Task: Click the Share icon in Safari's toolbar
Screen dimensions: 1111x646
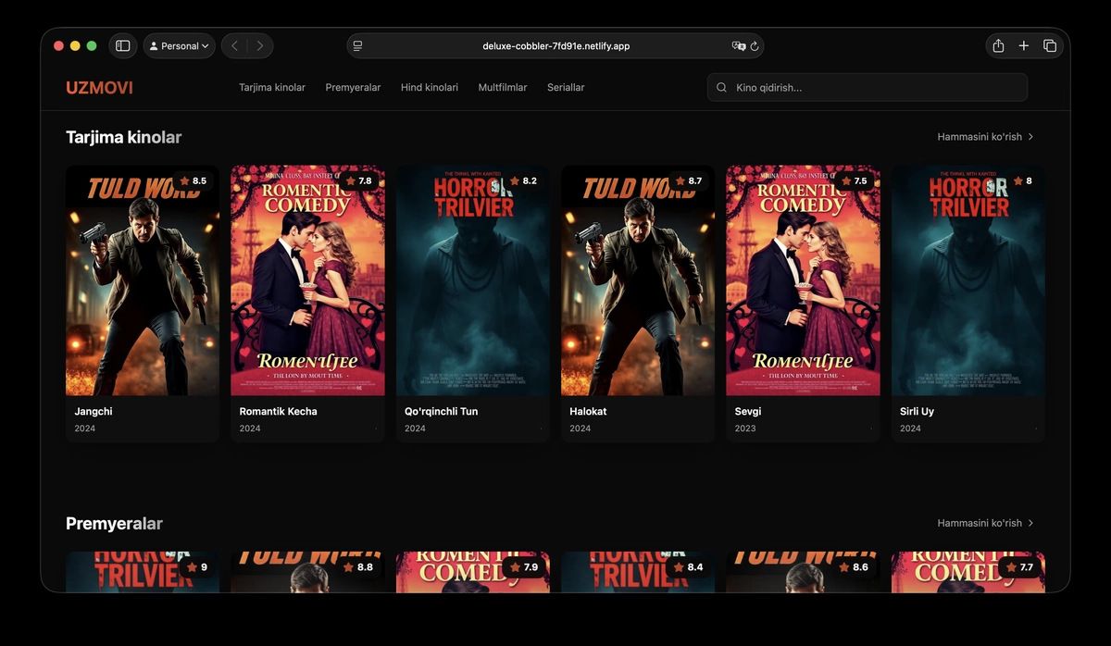Action: (x=998, y=45)
